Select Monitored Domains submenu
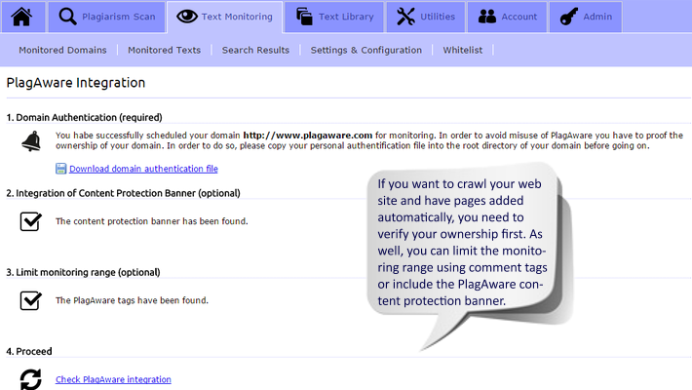The image size is (692, 390). click(x=62, y=51)
